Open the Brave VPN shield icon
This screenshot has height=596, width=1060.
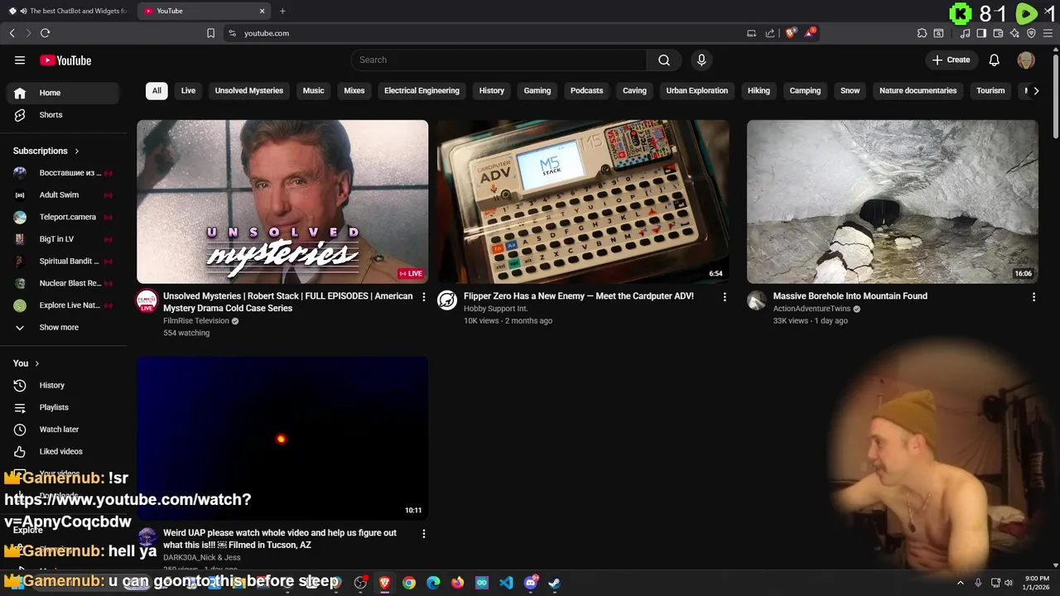[x=1031, y=33]
